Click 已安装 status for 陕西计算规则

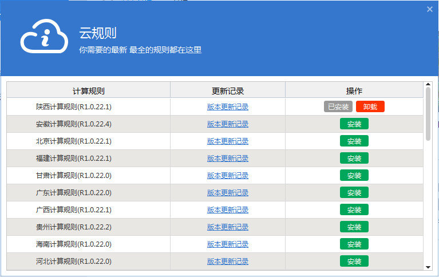tap(338, 106)
